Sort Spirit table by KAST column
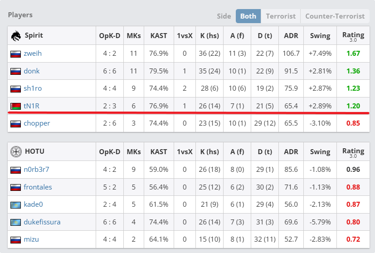Screen dimensions: 375x253 click(x=159, y=35)
